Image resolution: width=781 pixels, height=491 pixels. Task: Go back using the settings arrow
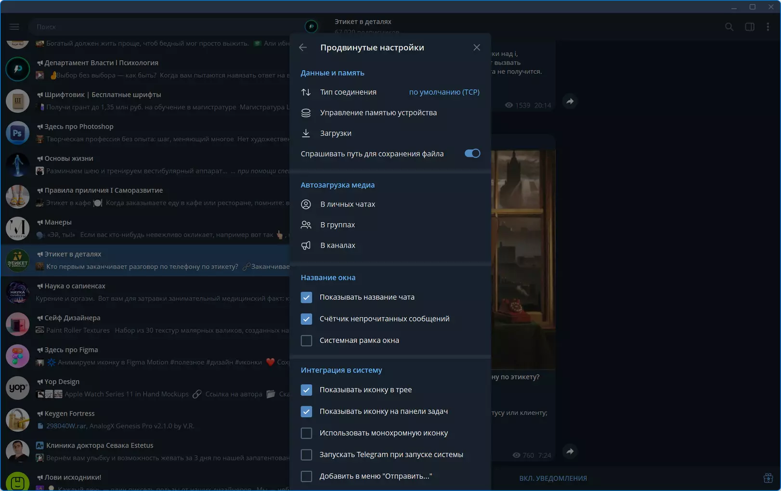pos(303,47)
